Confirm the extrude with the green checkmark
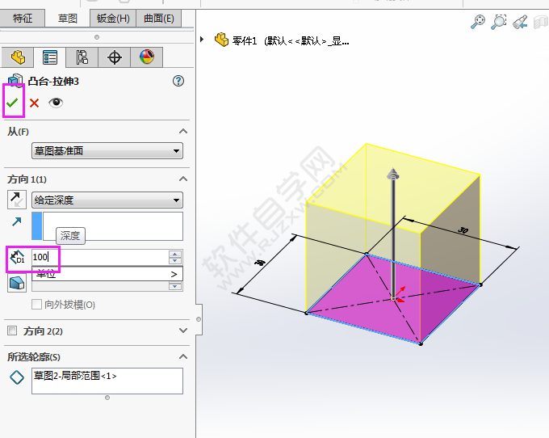 tap(12, 103)
